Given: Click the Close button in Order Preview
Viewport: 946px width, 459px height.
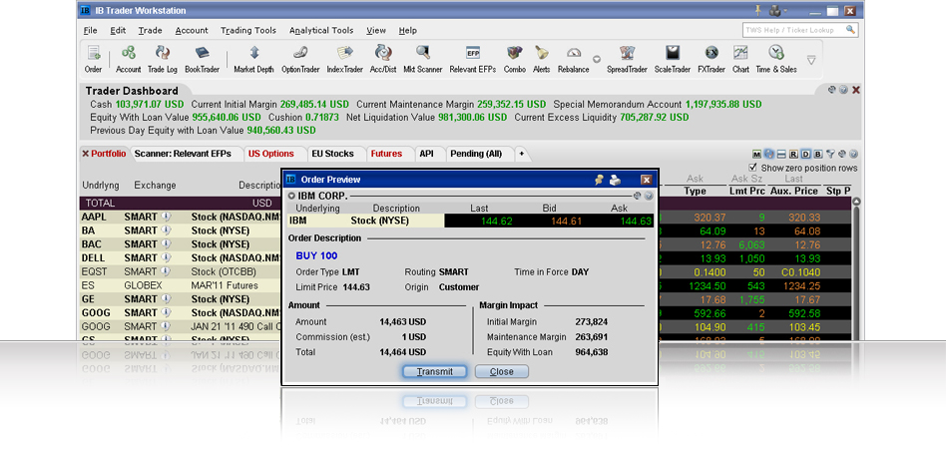Looking at the screenshot, I should 501,371.
